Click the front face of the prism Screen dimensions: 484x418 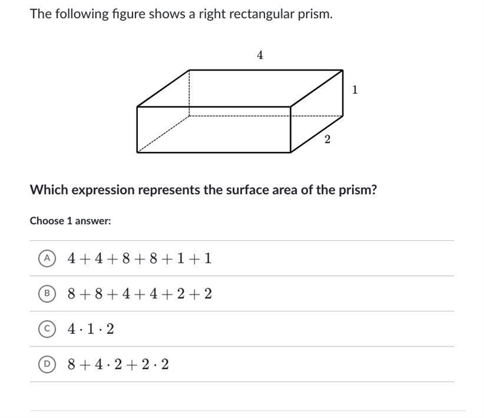tap(214, 129)
